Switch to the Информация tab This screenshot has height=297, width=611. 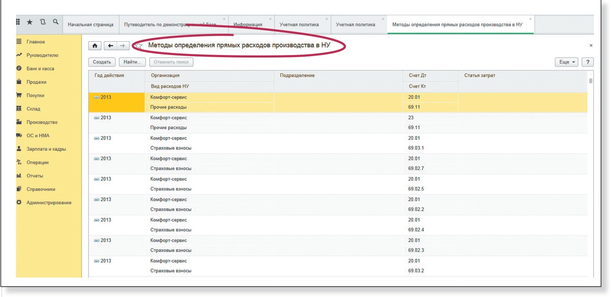coord(247,24)
